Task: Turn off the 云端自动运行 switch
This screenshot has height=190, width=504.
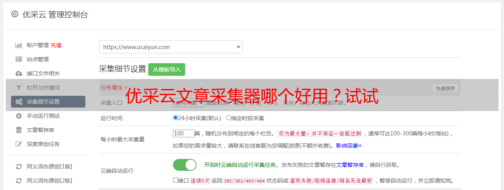Action: [x=185, y=165]
